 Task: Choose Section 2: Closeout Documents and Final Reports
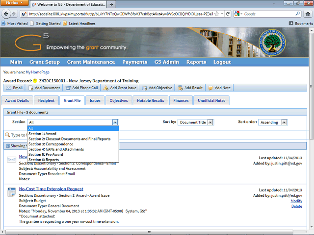[x=73, y=139]
